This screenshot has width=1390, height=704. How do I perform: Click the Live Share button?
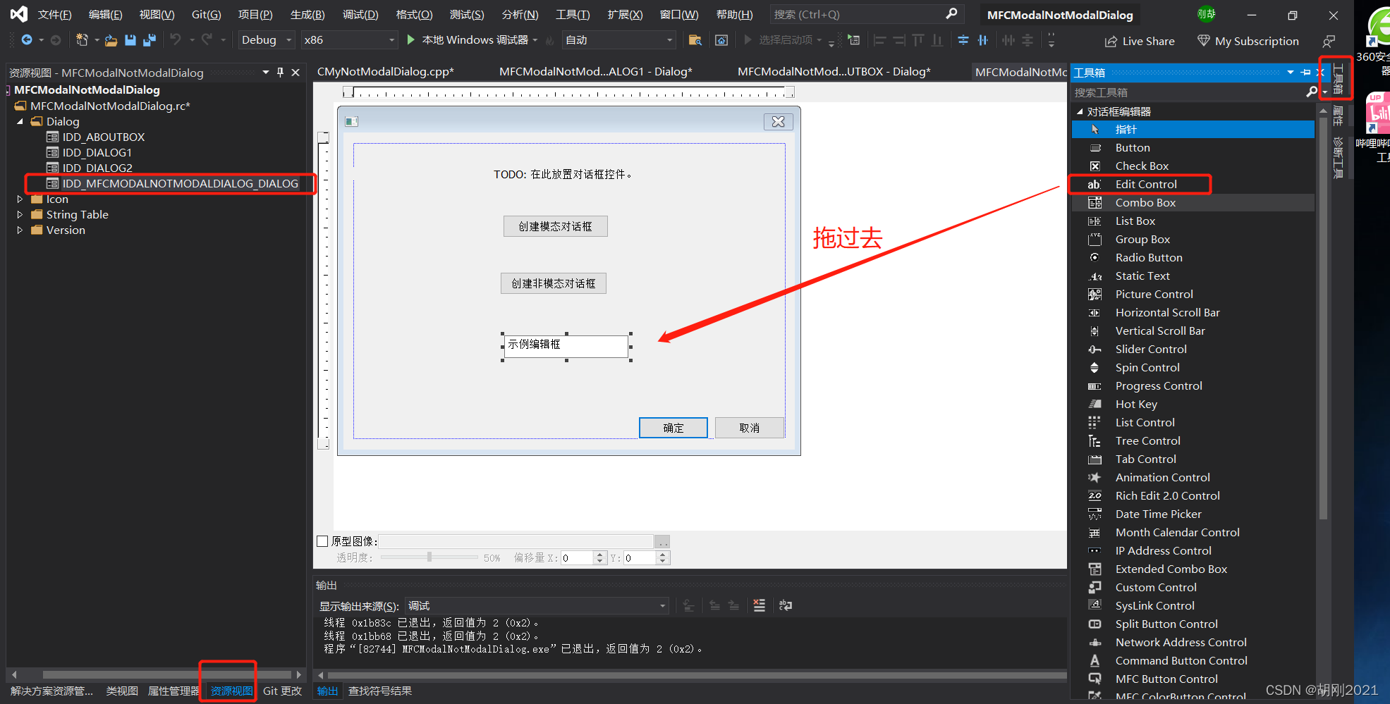1140,41
